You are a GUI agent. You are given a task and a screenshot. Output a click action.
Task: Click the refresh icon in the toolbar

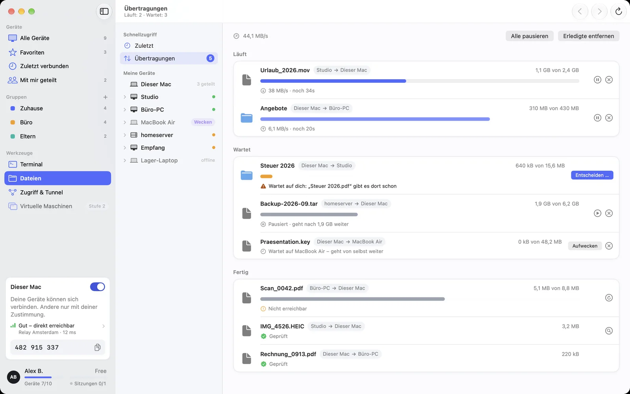tap(619, 11)
